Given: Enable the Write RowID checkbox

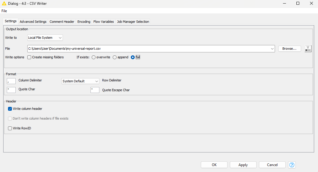Looking at the screenshot, I should 10,128.
